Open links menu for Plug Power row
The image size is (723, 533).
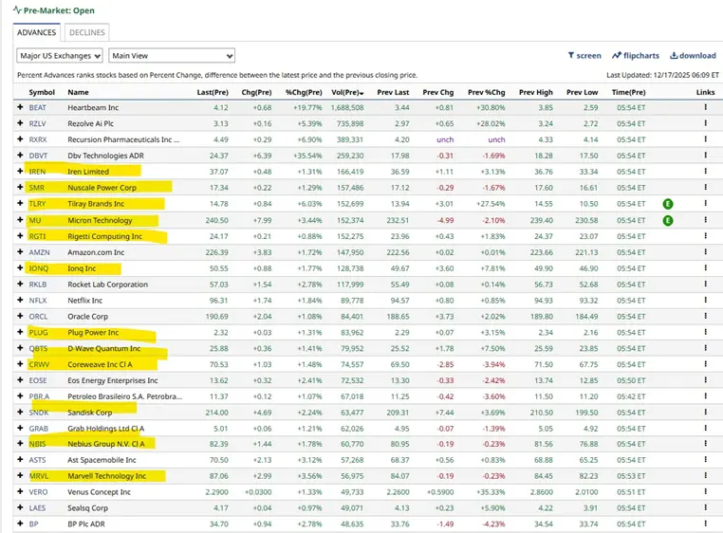tap(706, 332)
